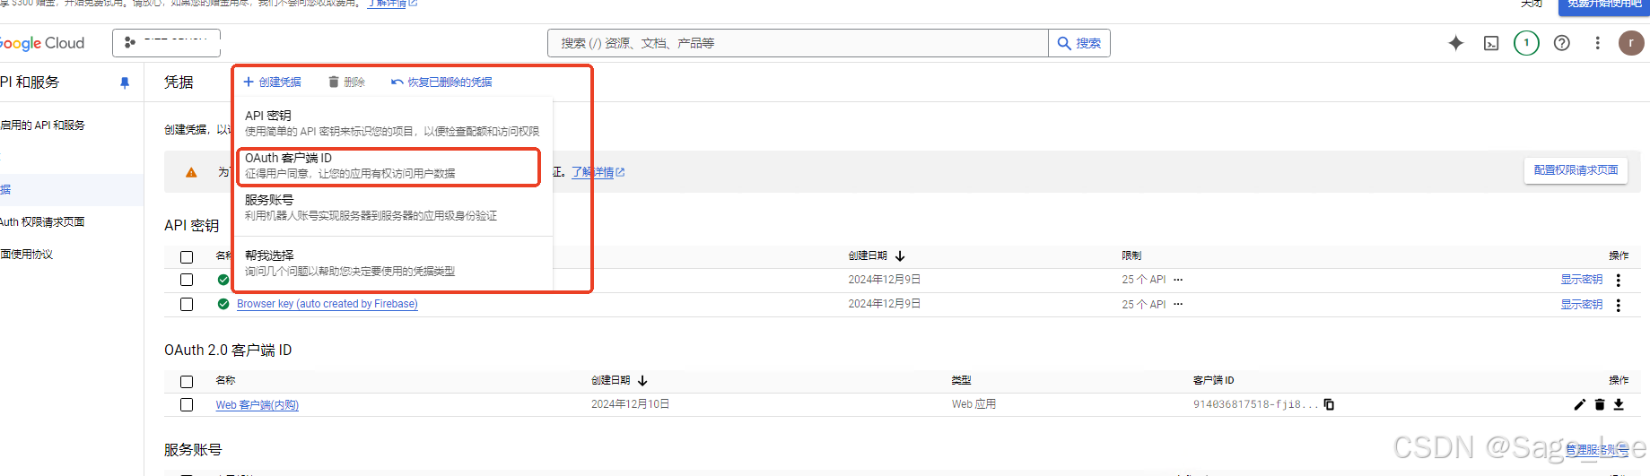Open Gemini AI assistant sparkle icon

click(1455, 43)
